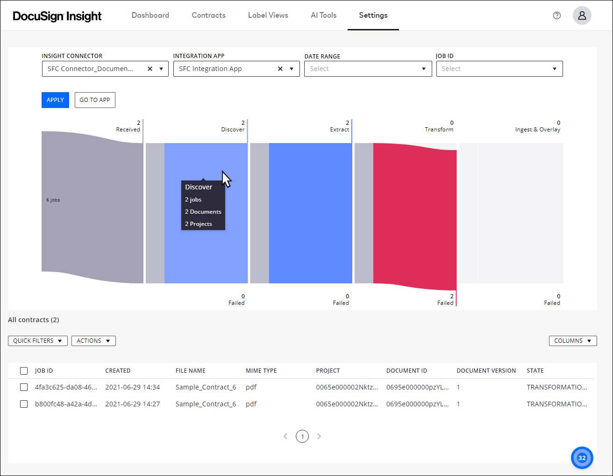Switch to the Contracts tab
This screenshot has height=476, width=613.
coord(209,15)
